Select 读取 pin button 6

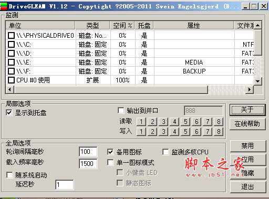coord(196,121)
